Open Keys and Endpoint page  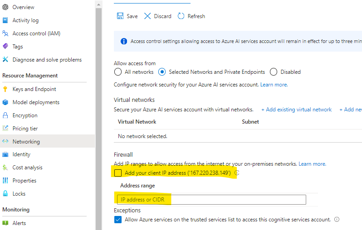tap(34, 89)
